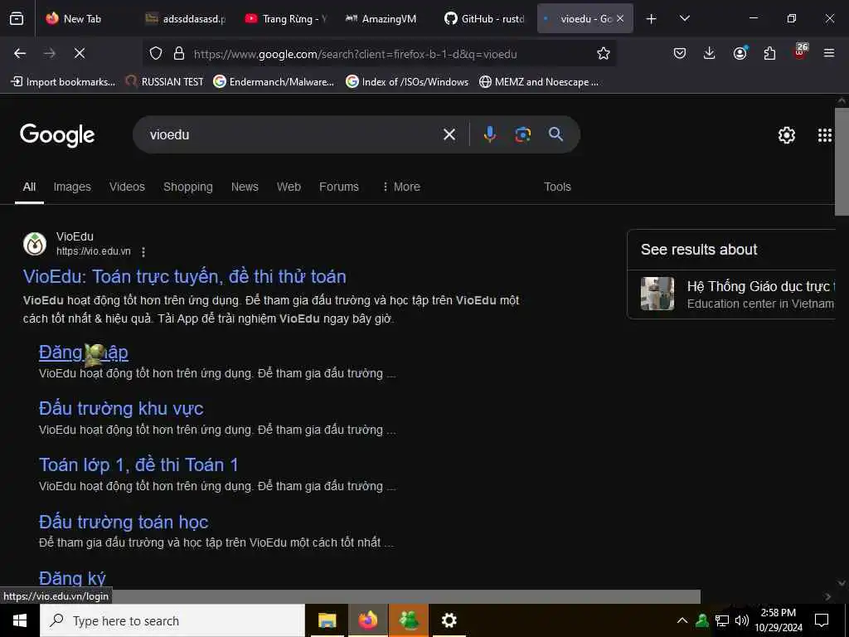This screenshot has width=849, height=637.
Task: Open Index of /ISOs/Windows bookmark
Action: 407,82
